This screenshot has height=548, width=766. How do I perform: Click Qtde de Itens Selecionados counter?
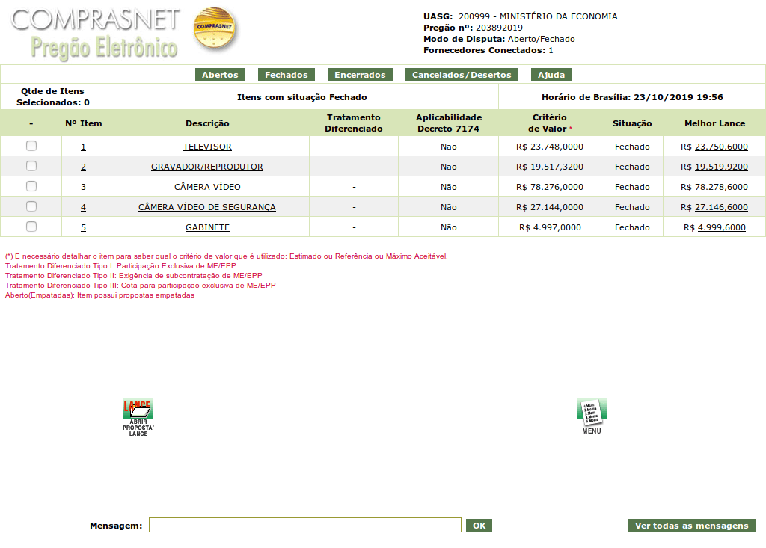pyautogui.click(x=53, y=96)
